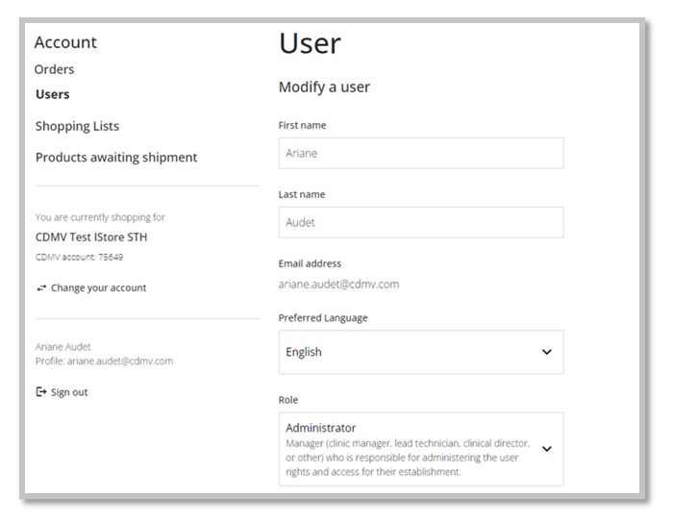This screenshot has height=524, width=673.
Task: Click the email address under Email address label
Action: 338,284
